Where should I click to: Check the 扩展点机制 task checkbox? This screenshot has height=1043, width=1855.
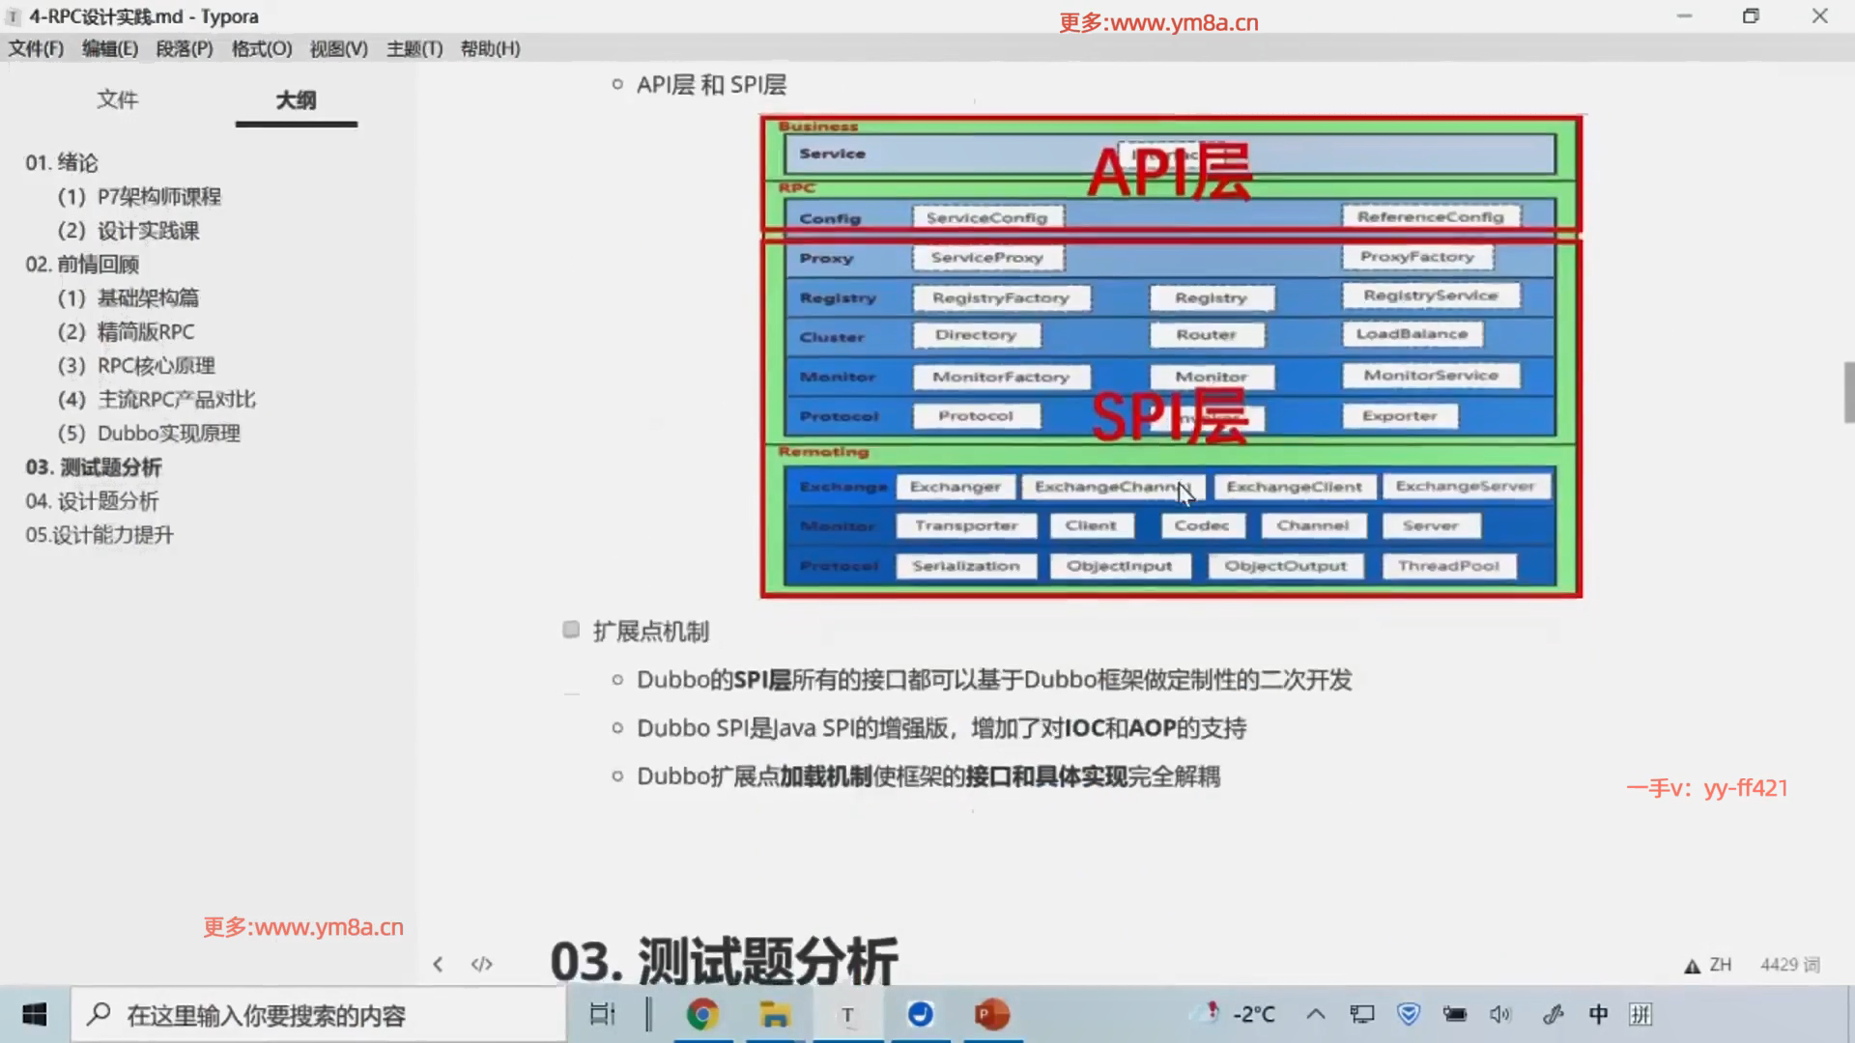point(571,629)
